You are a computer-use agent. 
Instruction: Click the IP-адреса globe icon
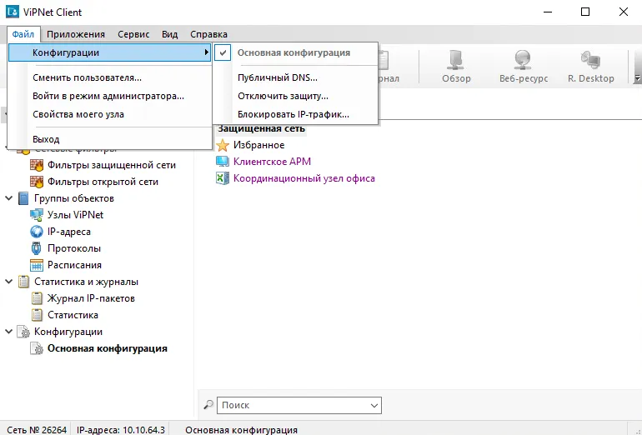[37, 232]
